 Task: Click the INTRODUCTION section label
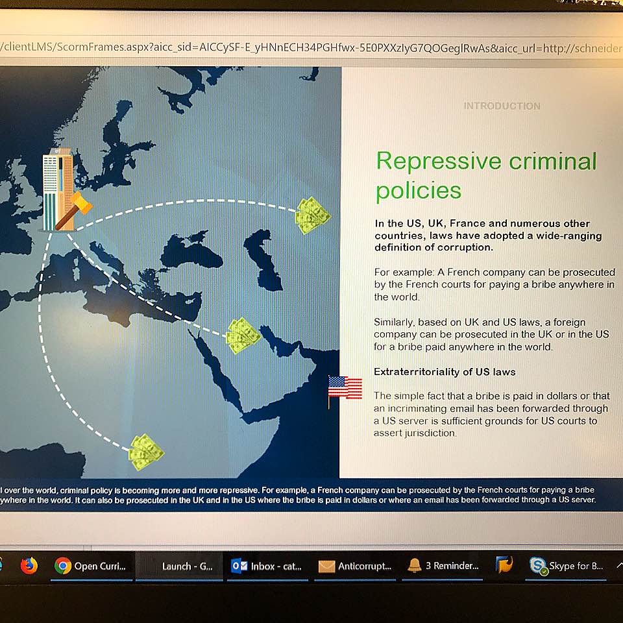pyautogui.click(x=502, y=106)
